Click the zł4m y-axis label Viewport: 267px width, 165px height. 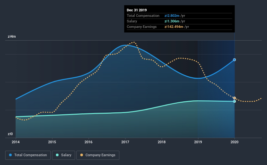click(12, 37)
